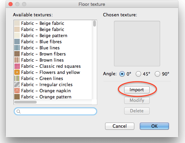Focus the texture search field
185x143 pixels.
click(x=55, y=111)
